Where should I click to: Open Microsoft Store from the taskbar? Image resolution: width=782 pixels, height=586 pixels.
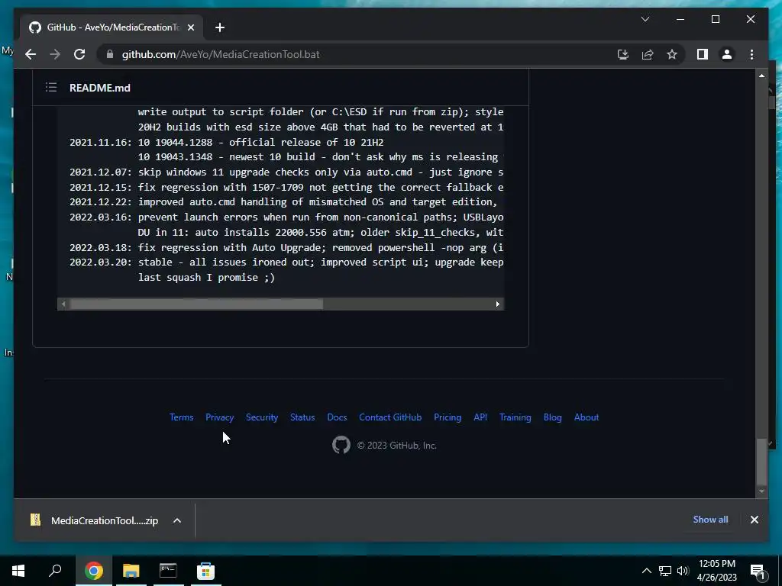coord(205,571)
